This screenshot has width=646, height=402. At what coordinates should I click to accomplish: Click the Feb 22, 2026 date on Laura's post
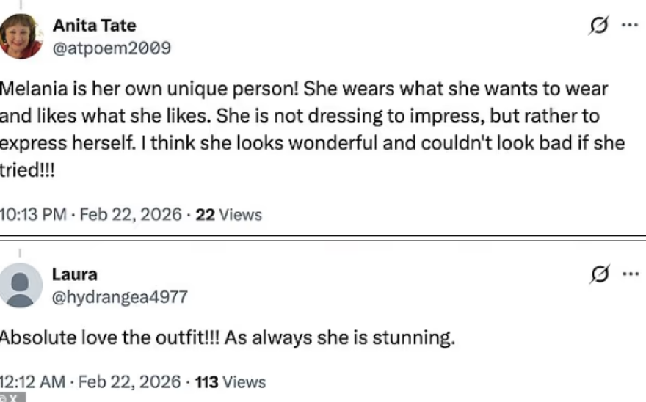point(130,382)
